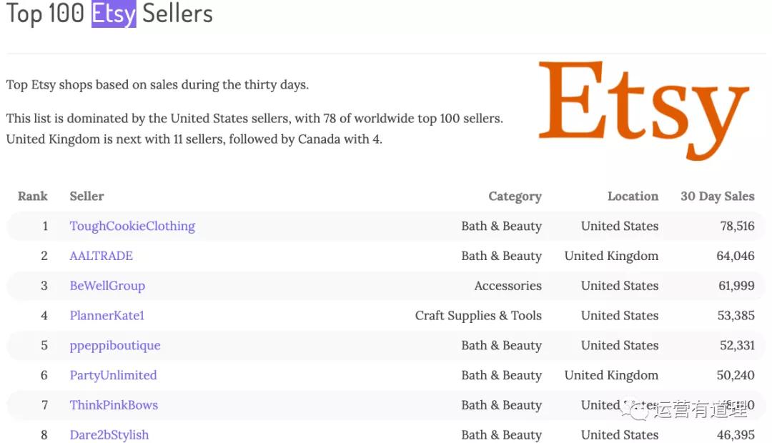Click the 30 Day Sales header

coord(717,196)
